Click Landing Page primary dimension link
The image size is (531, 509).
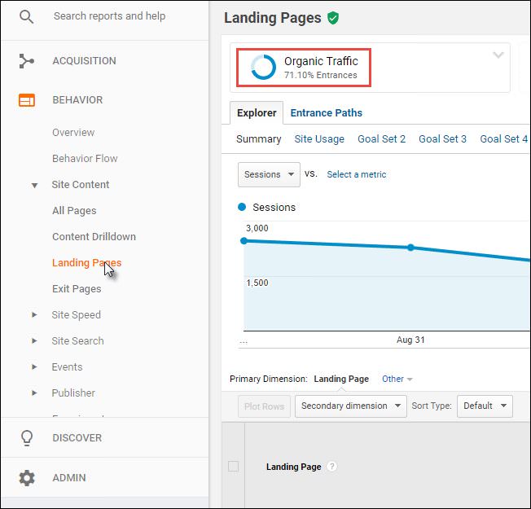pyautogui.click(x=341, y=379)
